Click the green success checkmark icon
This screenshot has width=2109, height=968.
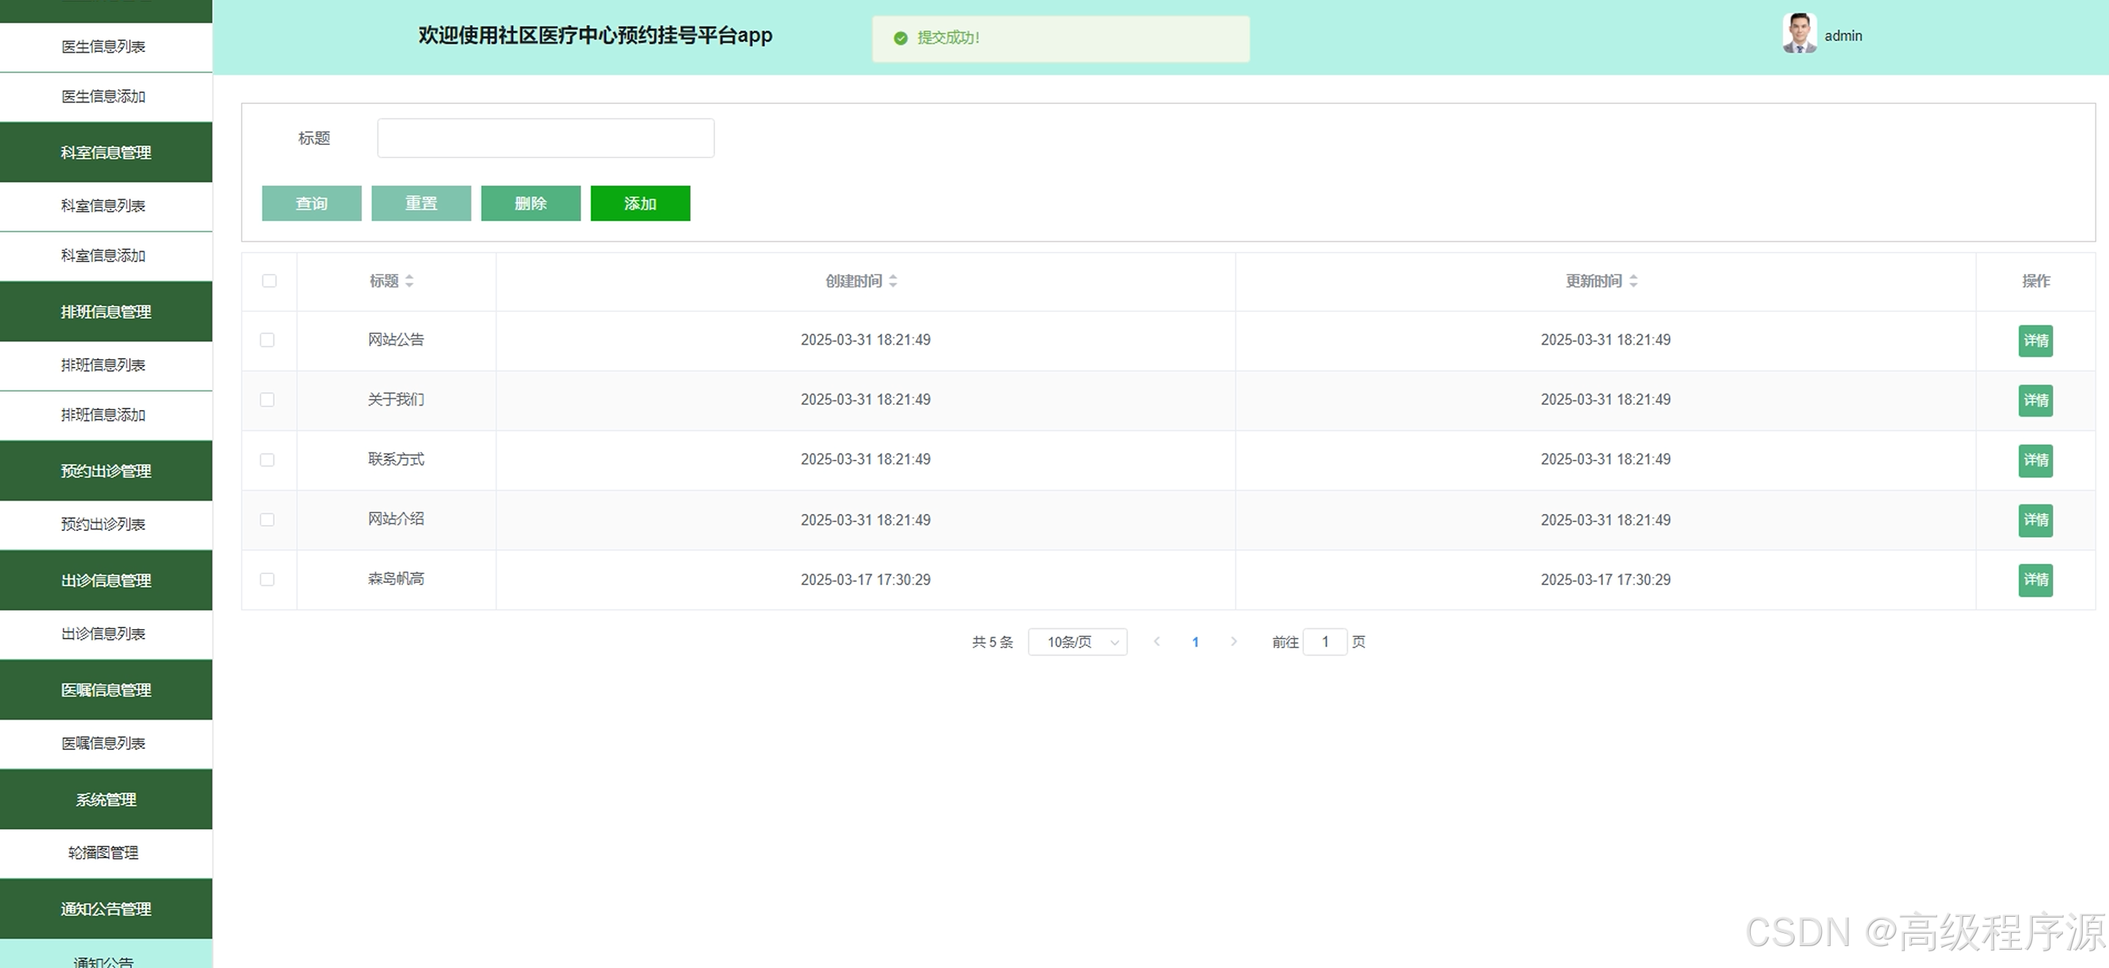click(x=900, y=39)
